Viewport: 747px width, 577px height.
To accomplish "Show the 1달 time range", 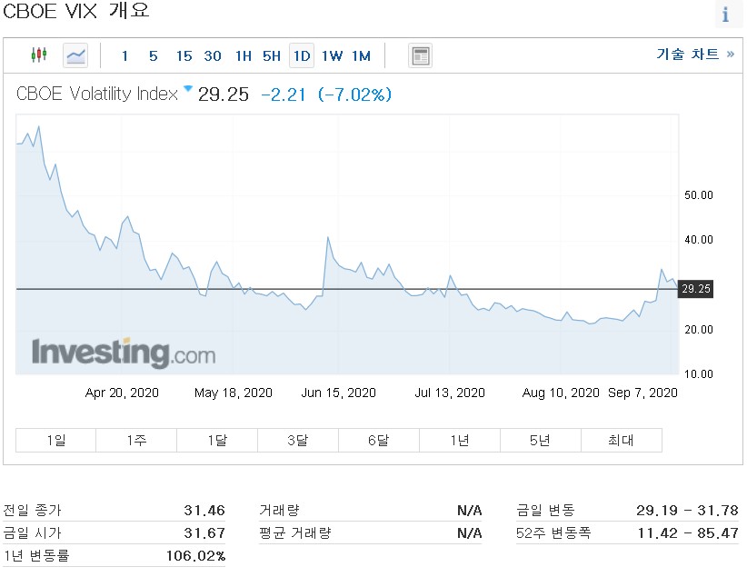I will click(217, 441).
